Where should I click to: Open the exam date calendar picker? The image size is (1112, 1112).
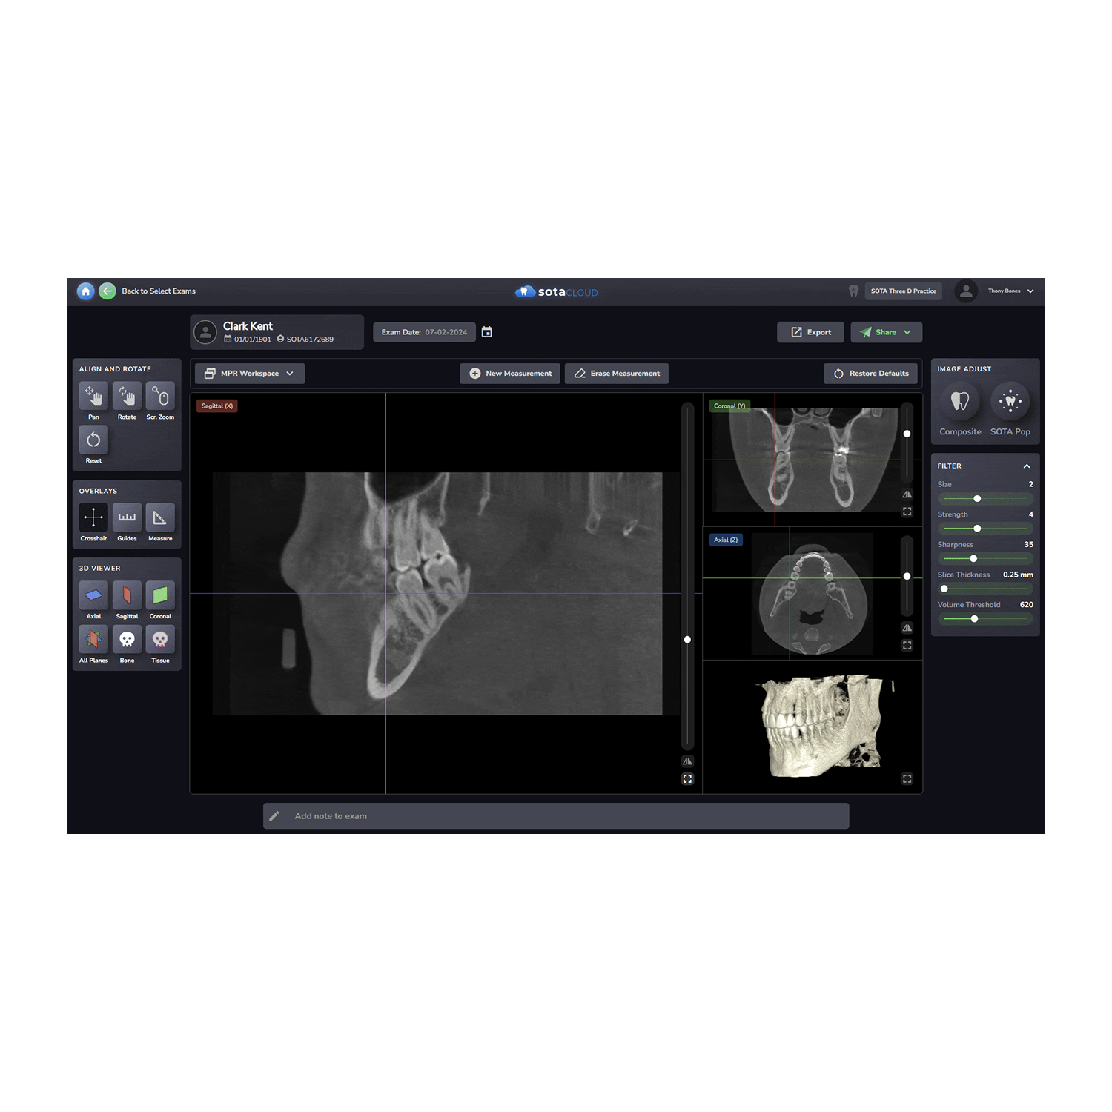487,332
